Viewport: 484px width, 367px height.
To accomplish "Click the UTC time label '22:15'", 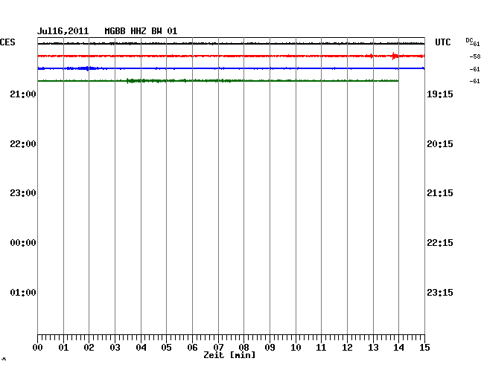I will (x=440, y=243).
